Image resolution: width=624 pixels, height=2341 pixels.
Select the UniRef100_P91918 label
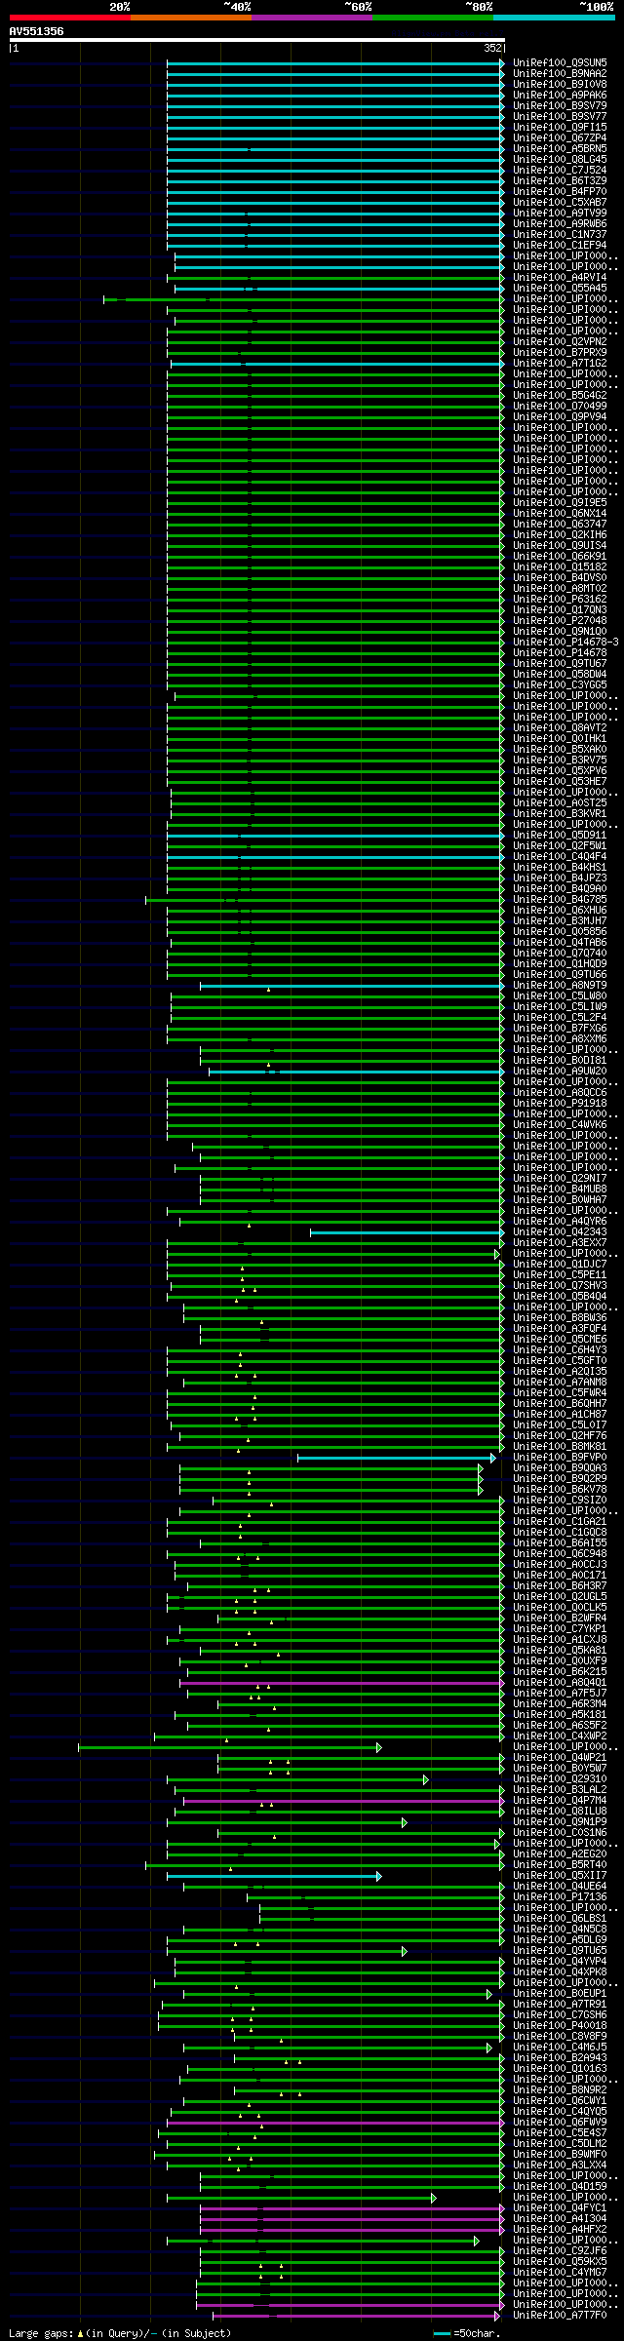pos(560,1104)
